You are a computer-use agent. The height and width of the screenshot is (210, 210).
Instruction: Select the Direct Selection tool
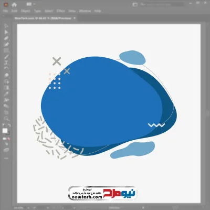coord(6,32)
